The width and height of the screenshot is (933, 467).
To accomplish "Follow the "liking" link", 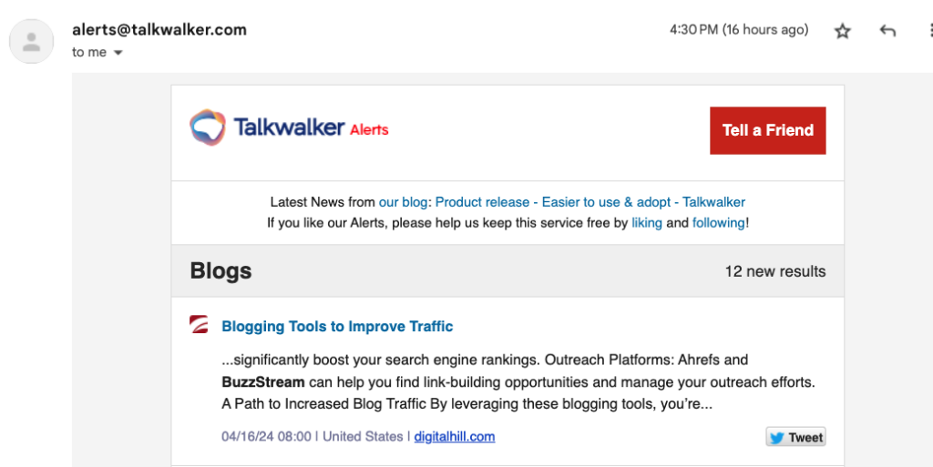I will tap(647, 222).
